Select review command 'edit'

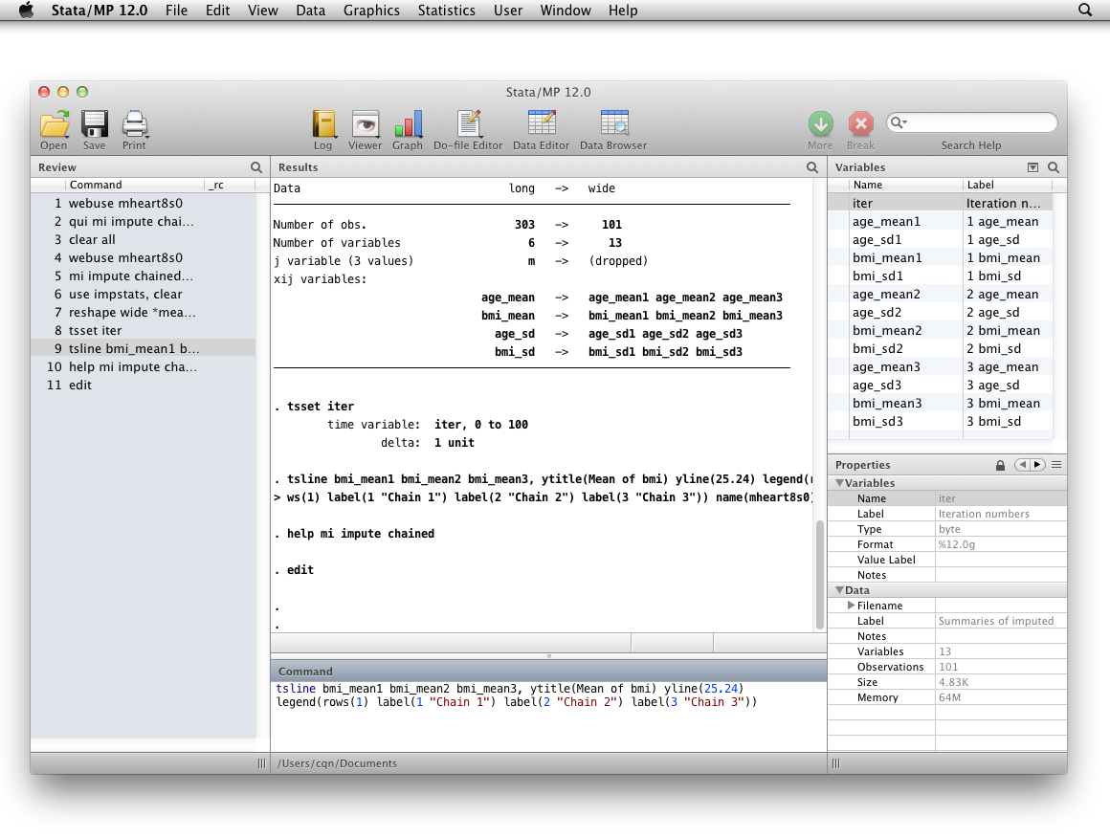(143, 385)
